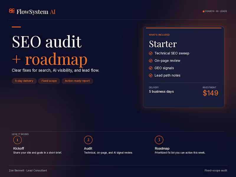The image size is (236, 177).
Task: Click the step 3 circle icon
Action: [x=159, y=140]
